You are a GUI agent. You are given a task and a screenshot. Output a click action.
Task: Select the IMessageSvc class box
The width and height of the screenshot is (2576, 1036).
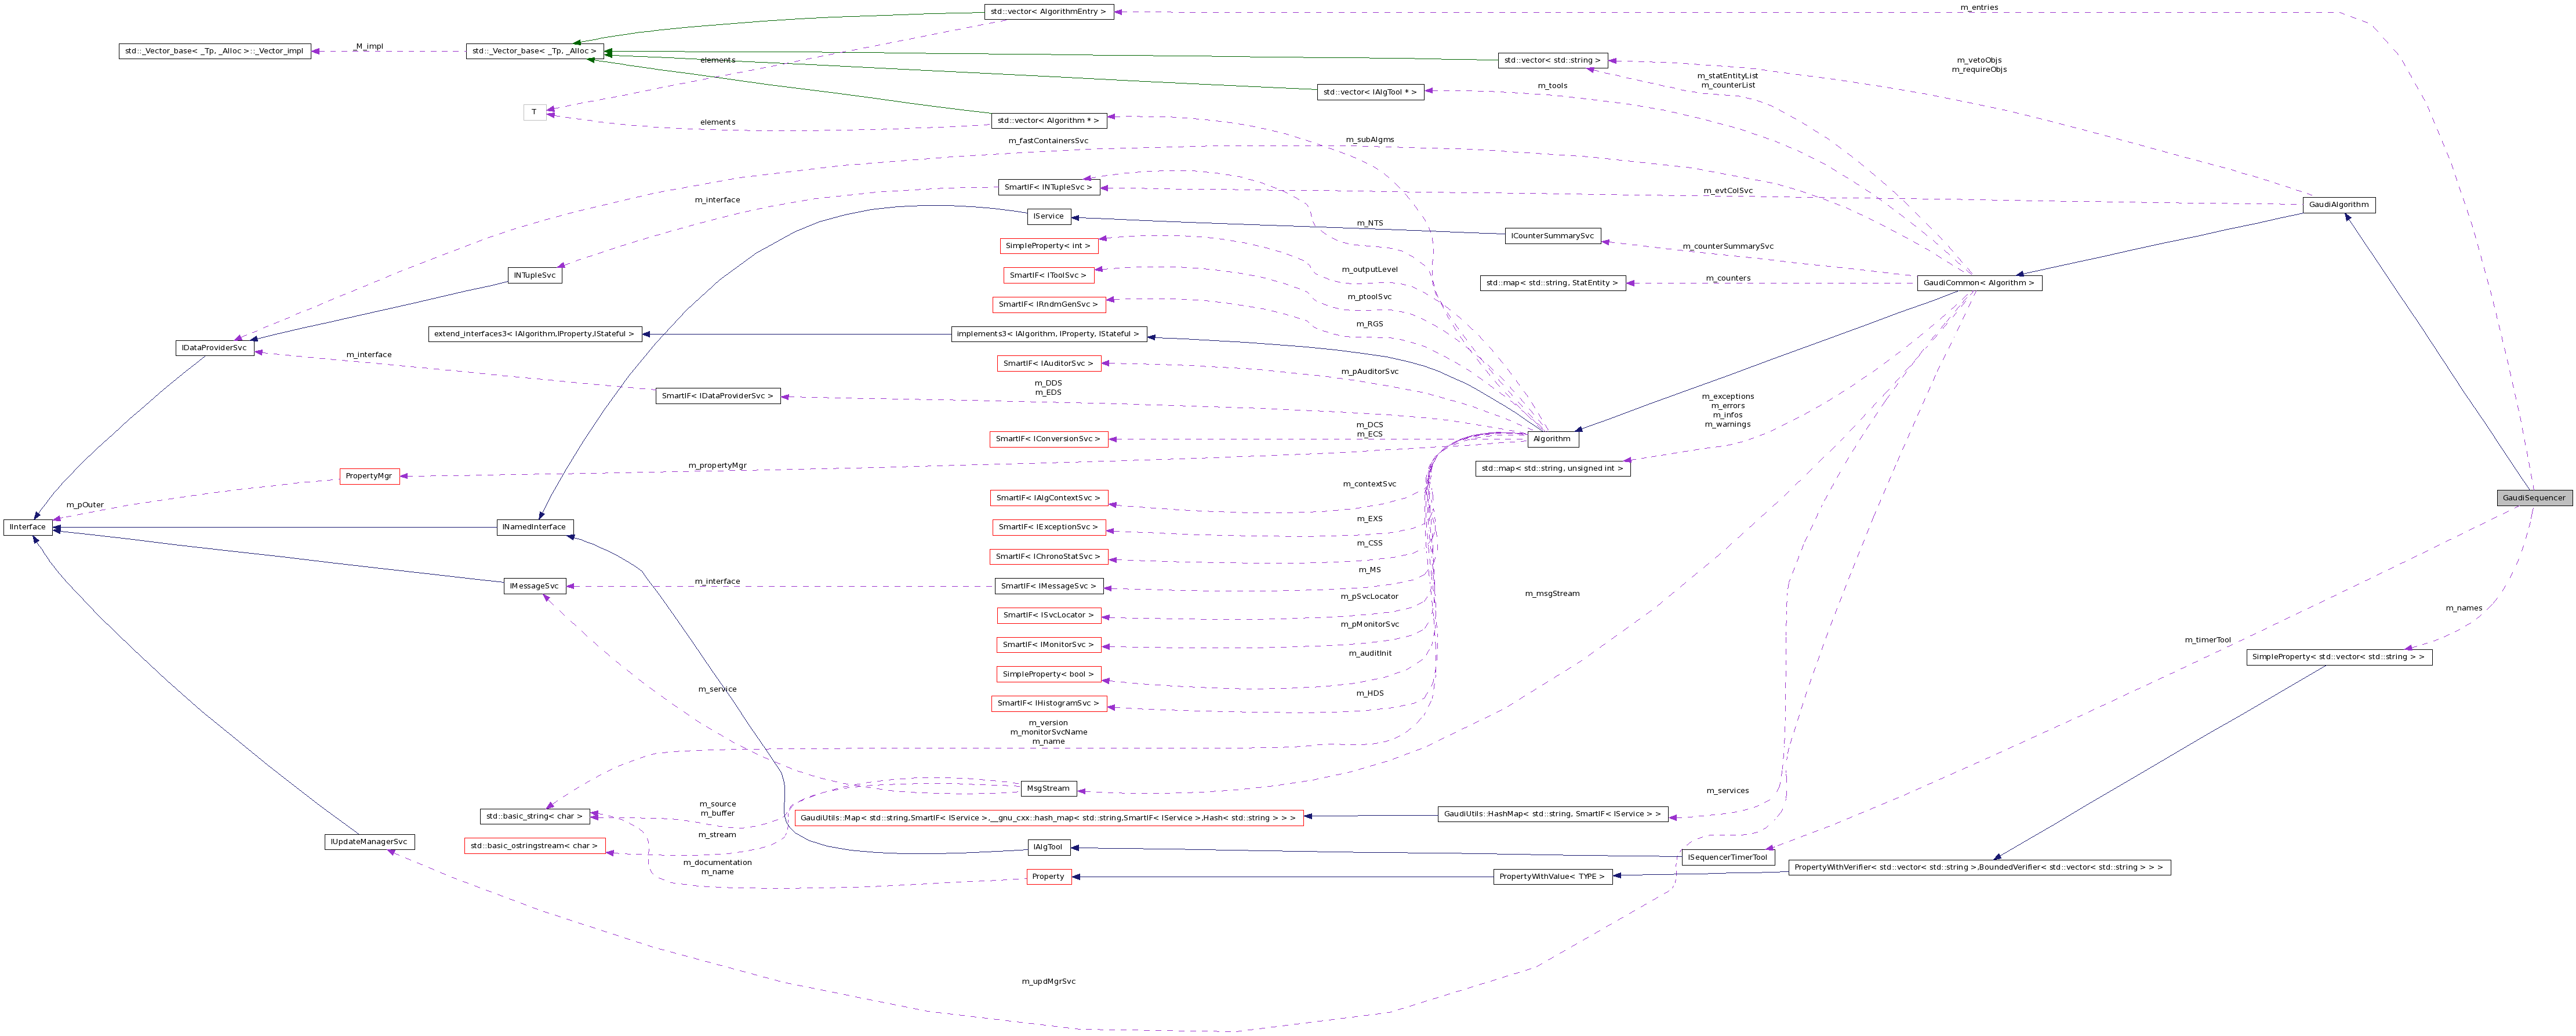[x=536, y=585]
